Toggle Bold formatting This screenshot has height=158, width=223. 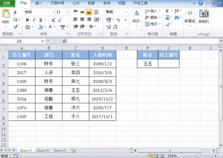pos(27,20)
